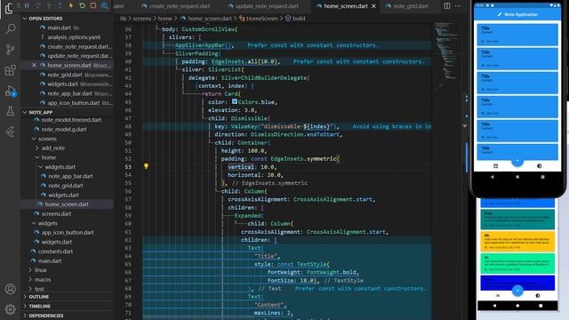
Task: Split the editor to the right
Action: [446, 6]
